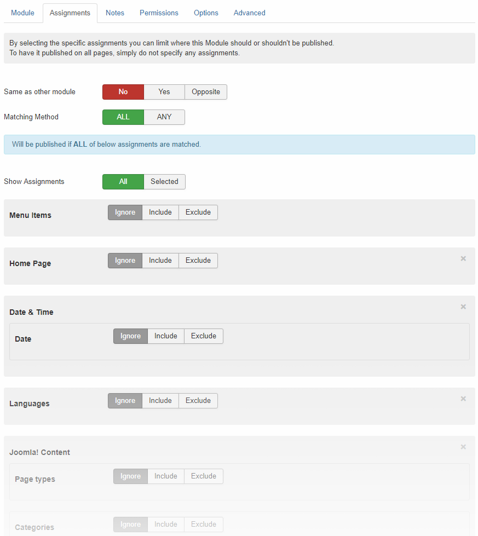Image resolution: width=478 pixels, height=536 pixels.
Task: Select the Options tab
Action: [x=206, y=13]
